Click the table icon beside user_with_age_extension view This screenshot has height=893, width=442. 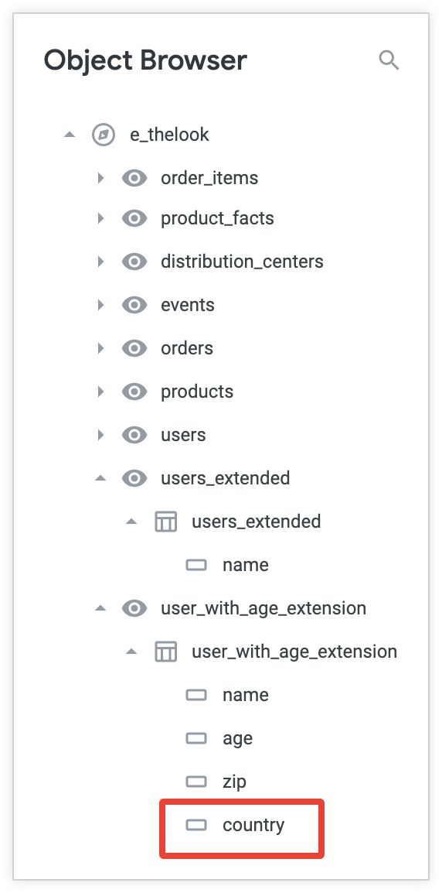pyautogui.click(x=165, y=652)
